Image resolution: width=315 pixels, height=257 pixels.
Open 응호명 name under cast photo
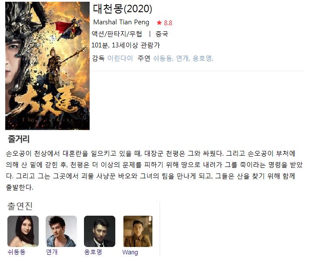click(93, 252)
